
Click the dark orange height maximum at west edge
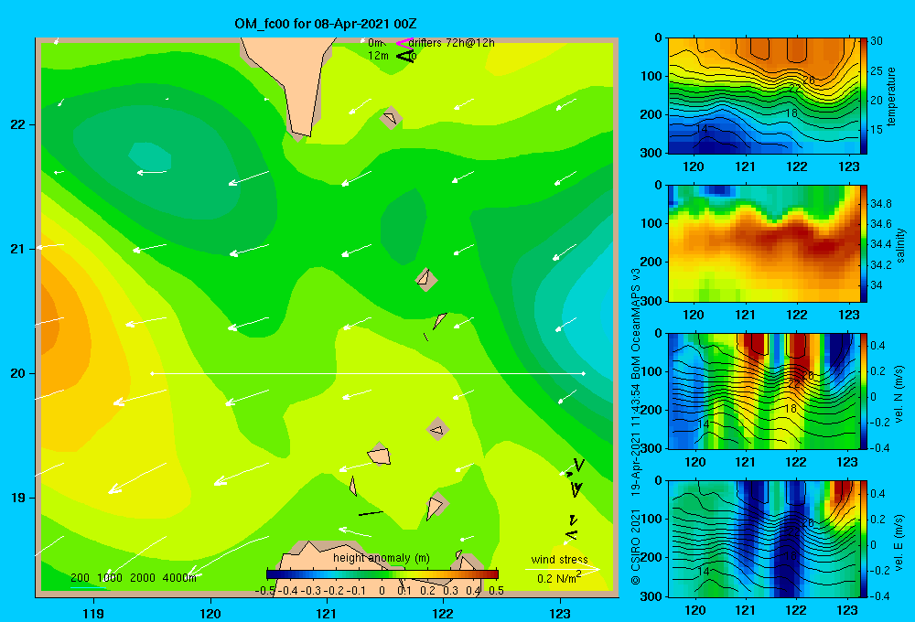pos(49,326)
